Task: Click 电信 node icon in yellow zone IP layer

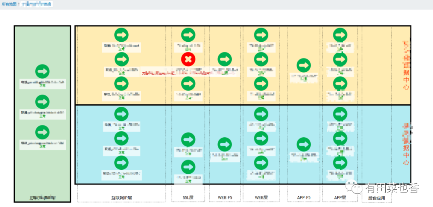Action: click(x=121, y=35)
